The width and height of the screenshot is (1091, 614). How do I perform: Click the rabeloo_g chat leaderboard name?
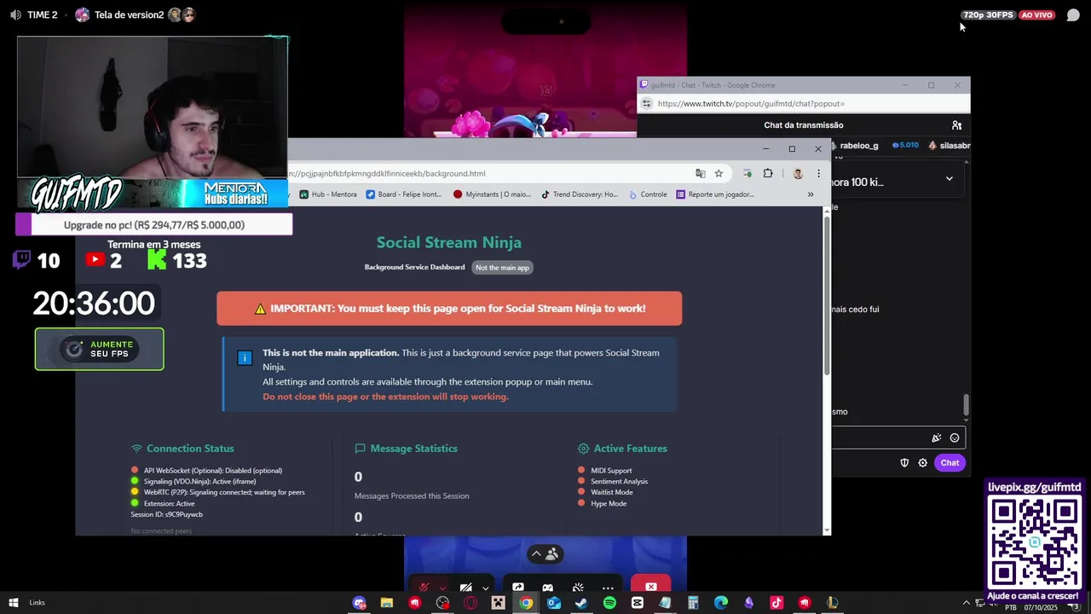[x=859, y=146]
